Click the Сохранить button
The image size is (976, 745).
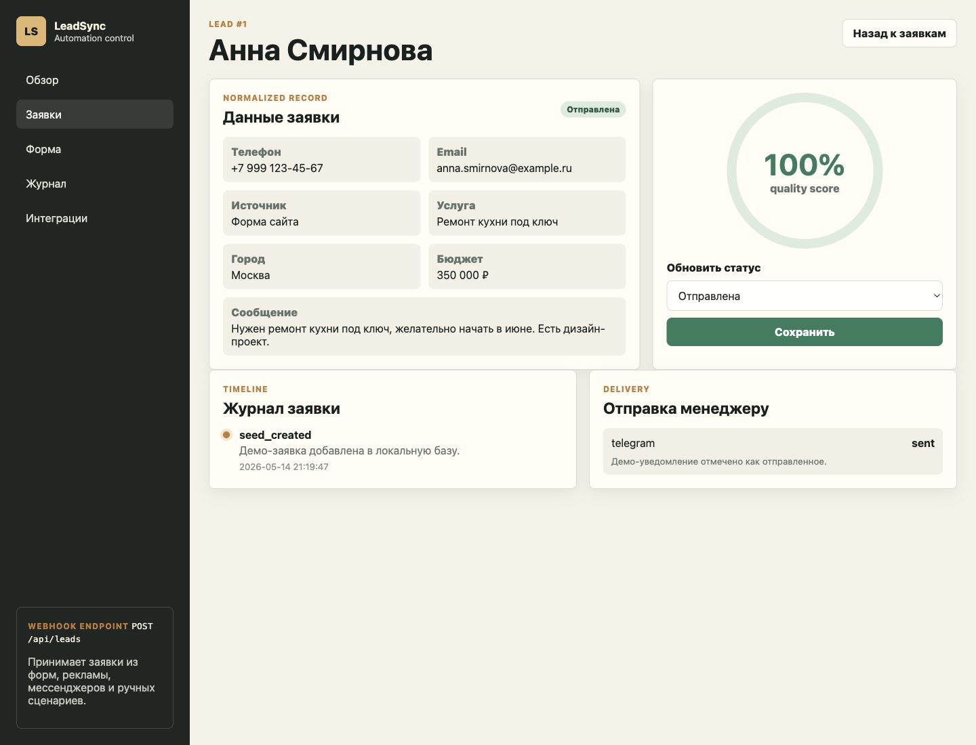(805, 332)
